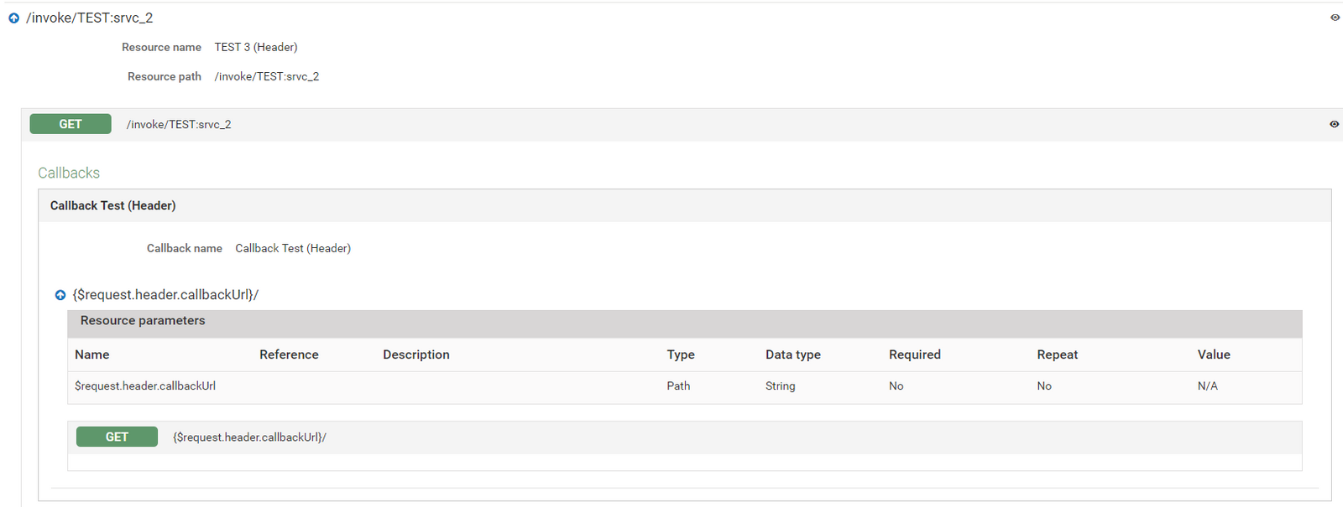Click the green GET badge for /invoke/TEST:srvc_2
Image resolution: width=1343 pixels, height=507 pixels.
click(x=71, y=124)
